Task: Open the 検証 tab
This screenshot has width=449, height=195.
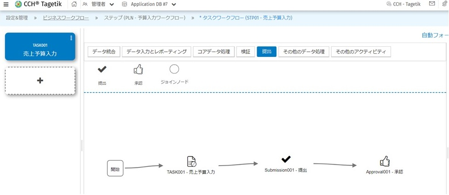Action: [245, 51]
